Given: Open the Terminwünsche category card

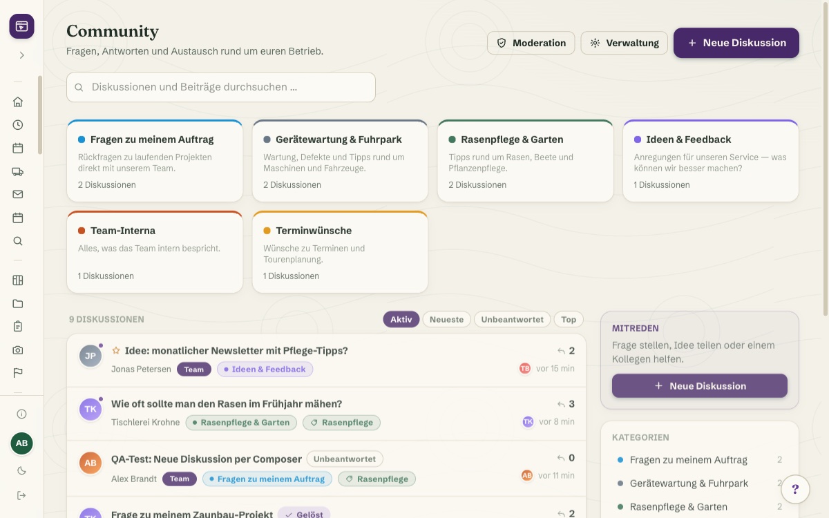Looking at the screenshot, I should point(340,252).
